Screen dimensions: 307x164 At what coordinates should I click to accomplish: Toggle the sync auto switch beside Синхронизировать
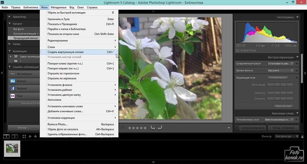[x=236, y=128]
